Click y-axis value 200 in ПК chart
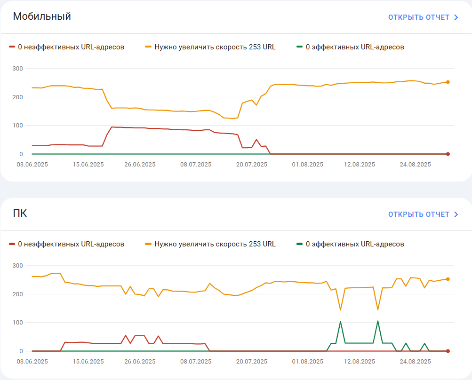 [18, 294]
